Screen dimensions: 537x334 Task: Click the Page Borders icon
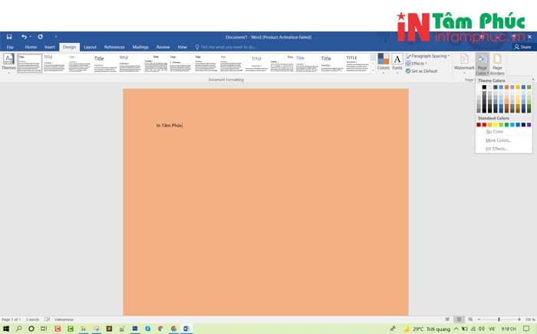(x=498, y=61)
